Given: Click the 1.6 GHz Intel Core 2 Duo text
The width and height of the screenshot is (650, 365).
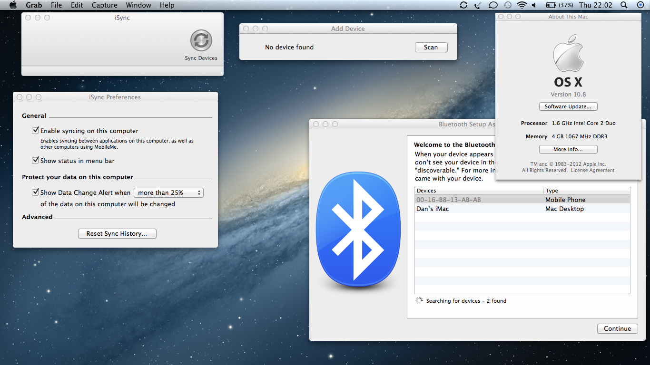Looking at the screenshot, I should tap(583, 123).
